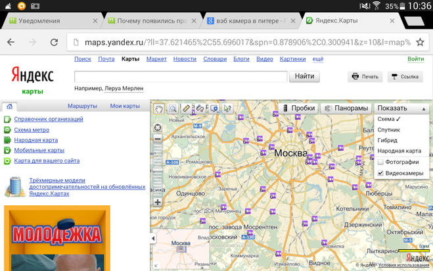
Task: Reload the page
Action: click(54, 42)
